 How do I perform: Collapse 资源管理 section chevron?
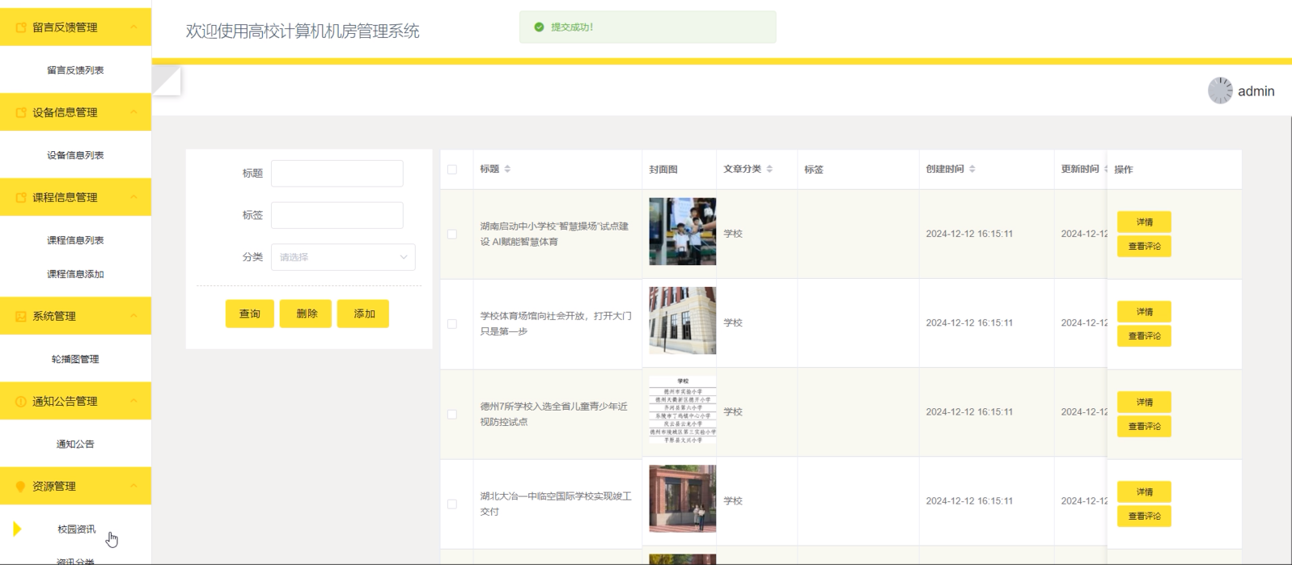134,487
